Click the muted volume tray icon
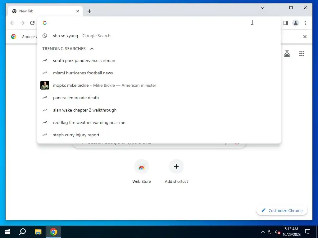318x238 pixels. pos(278,232)
